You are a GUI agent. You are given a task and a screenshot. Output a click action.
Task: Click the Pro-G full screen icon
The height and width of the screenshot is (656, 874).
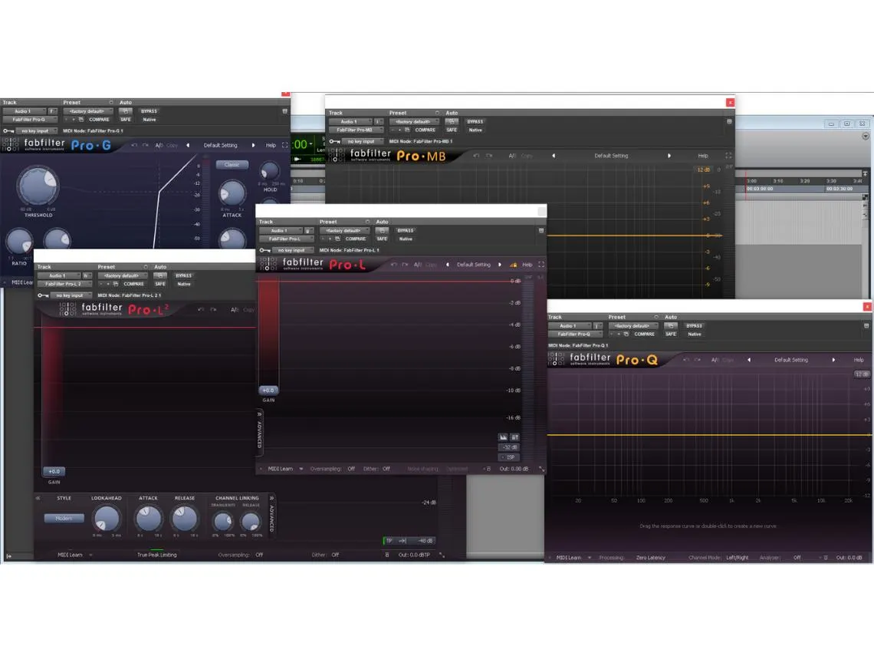285,145
